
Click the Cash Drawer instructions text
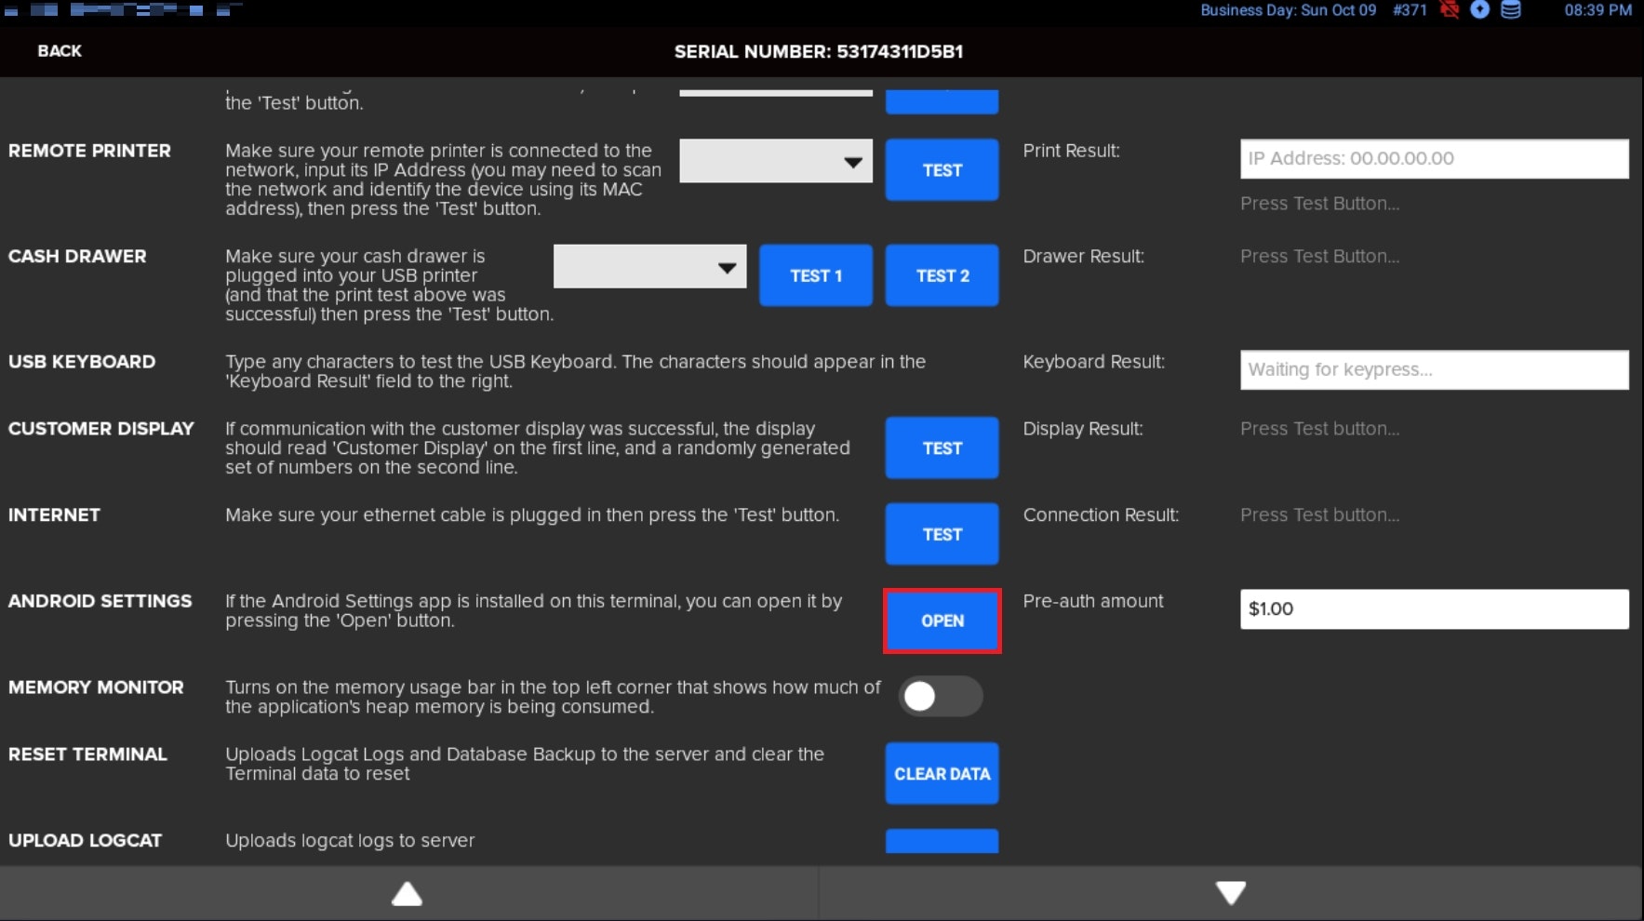[x=389, y=286]
